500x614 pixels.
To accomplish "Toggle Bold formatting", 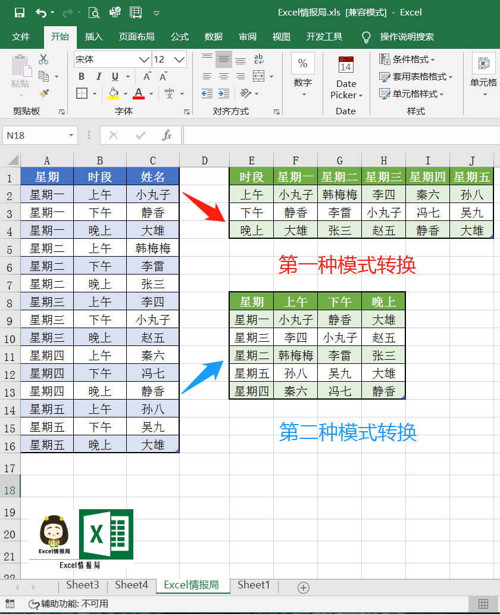I will click(x=82, y=76).
